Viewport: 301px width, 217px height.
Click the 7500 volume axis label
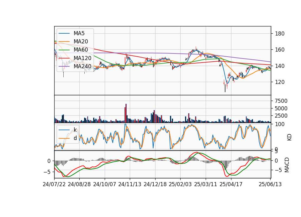coord(281,101)
